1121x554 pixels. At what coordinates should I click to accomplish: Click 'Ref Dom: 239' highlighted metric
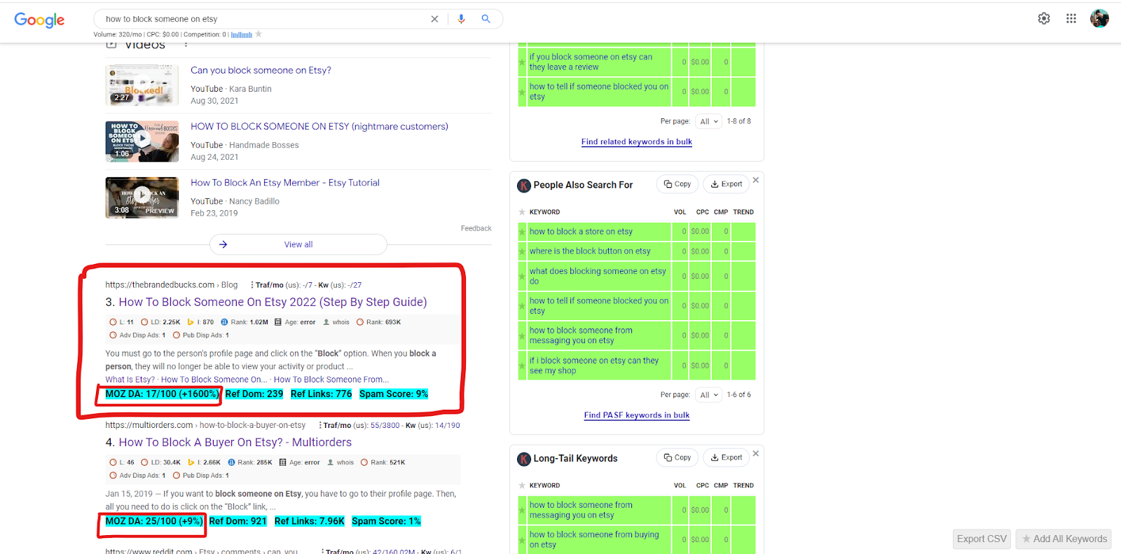(254, 394)
